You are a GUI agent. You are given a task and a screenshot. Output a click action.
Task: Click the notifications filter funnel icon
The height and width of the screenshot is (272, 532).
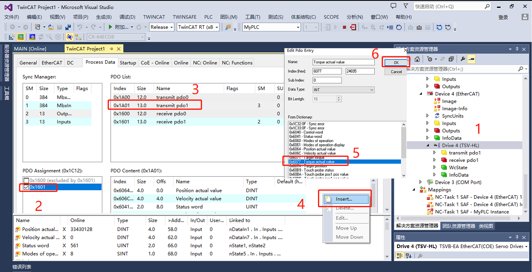coord(406,6)
